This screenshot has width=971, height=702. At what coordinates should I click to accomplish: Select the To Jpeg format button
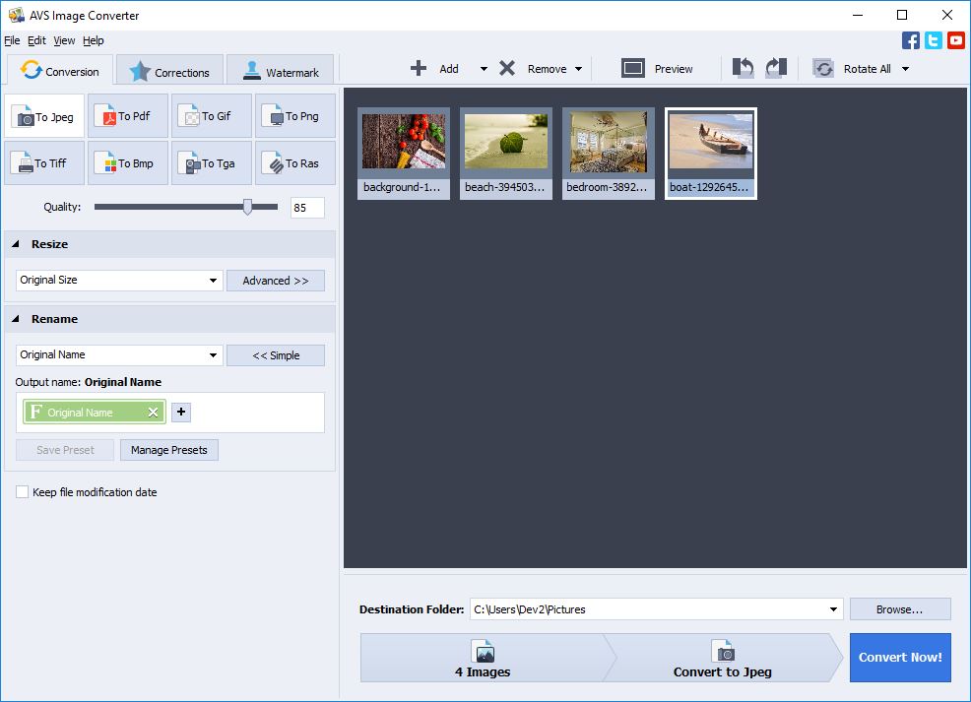[x=44, y=116]
